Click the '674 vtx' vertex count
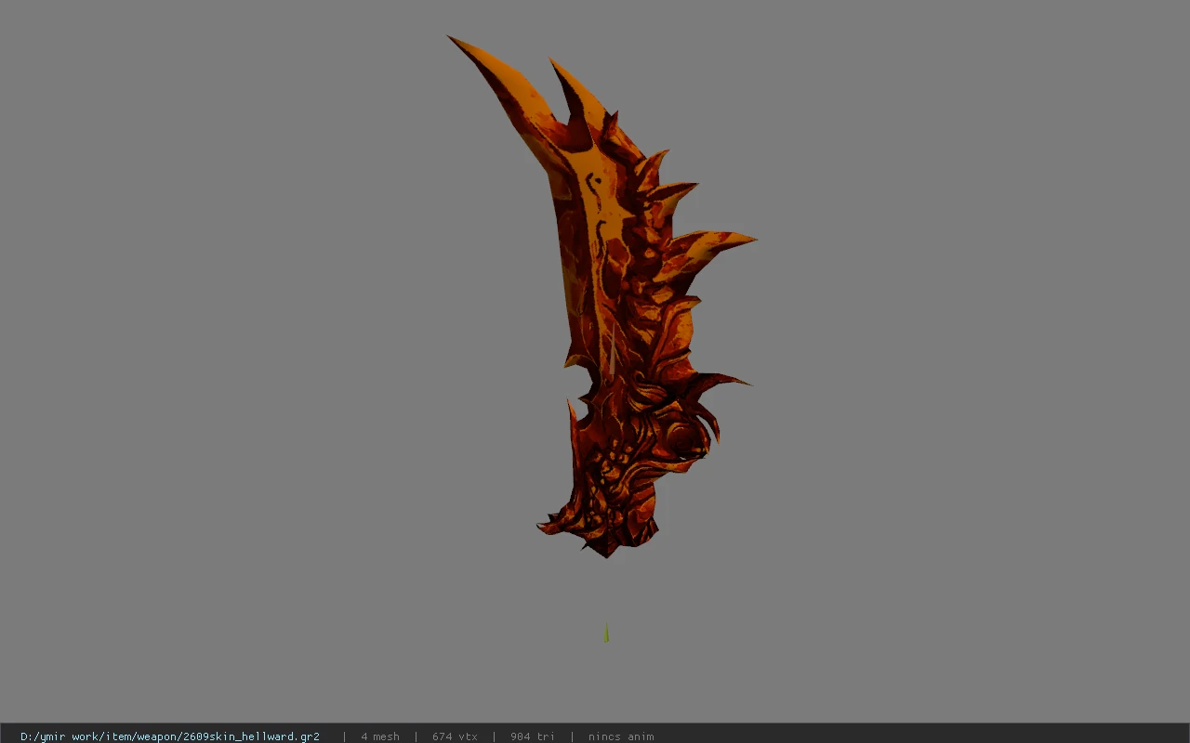 pos(455,736)
